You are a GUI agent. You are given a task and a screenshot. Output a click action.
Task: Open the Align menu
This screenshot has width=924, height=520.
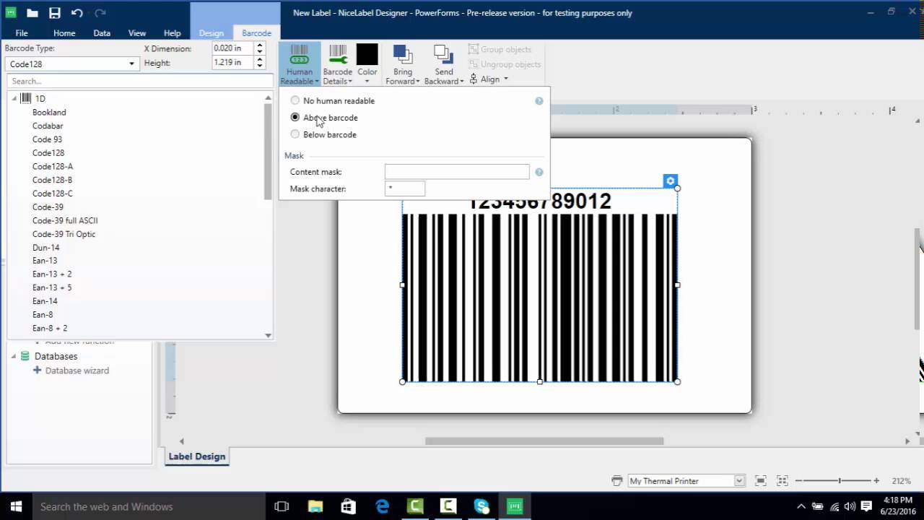pyautogui.click(x=489, y=79)
